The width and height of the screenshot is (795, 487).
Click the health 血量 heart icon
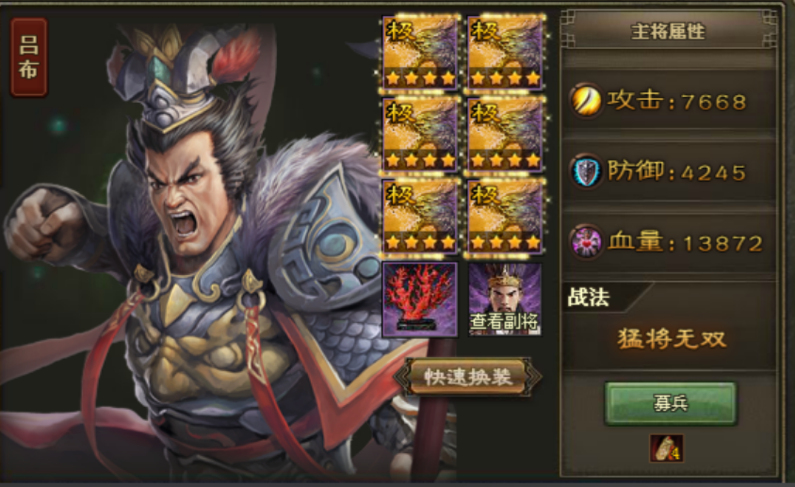586,242
